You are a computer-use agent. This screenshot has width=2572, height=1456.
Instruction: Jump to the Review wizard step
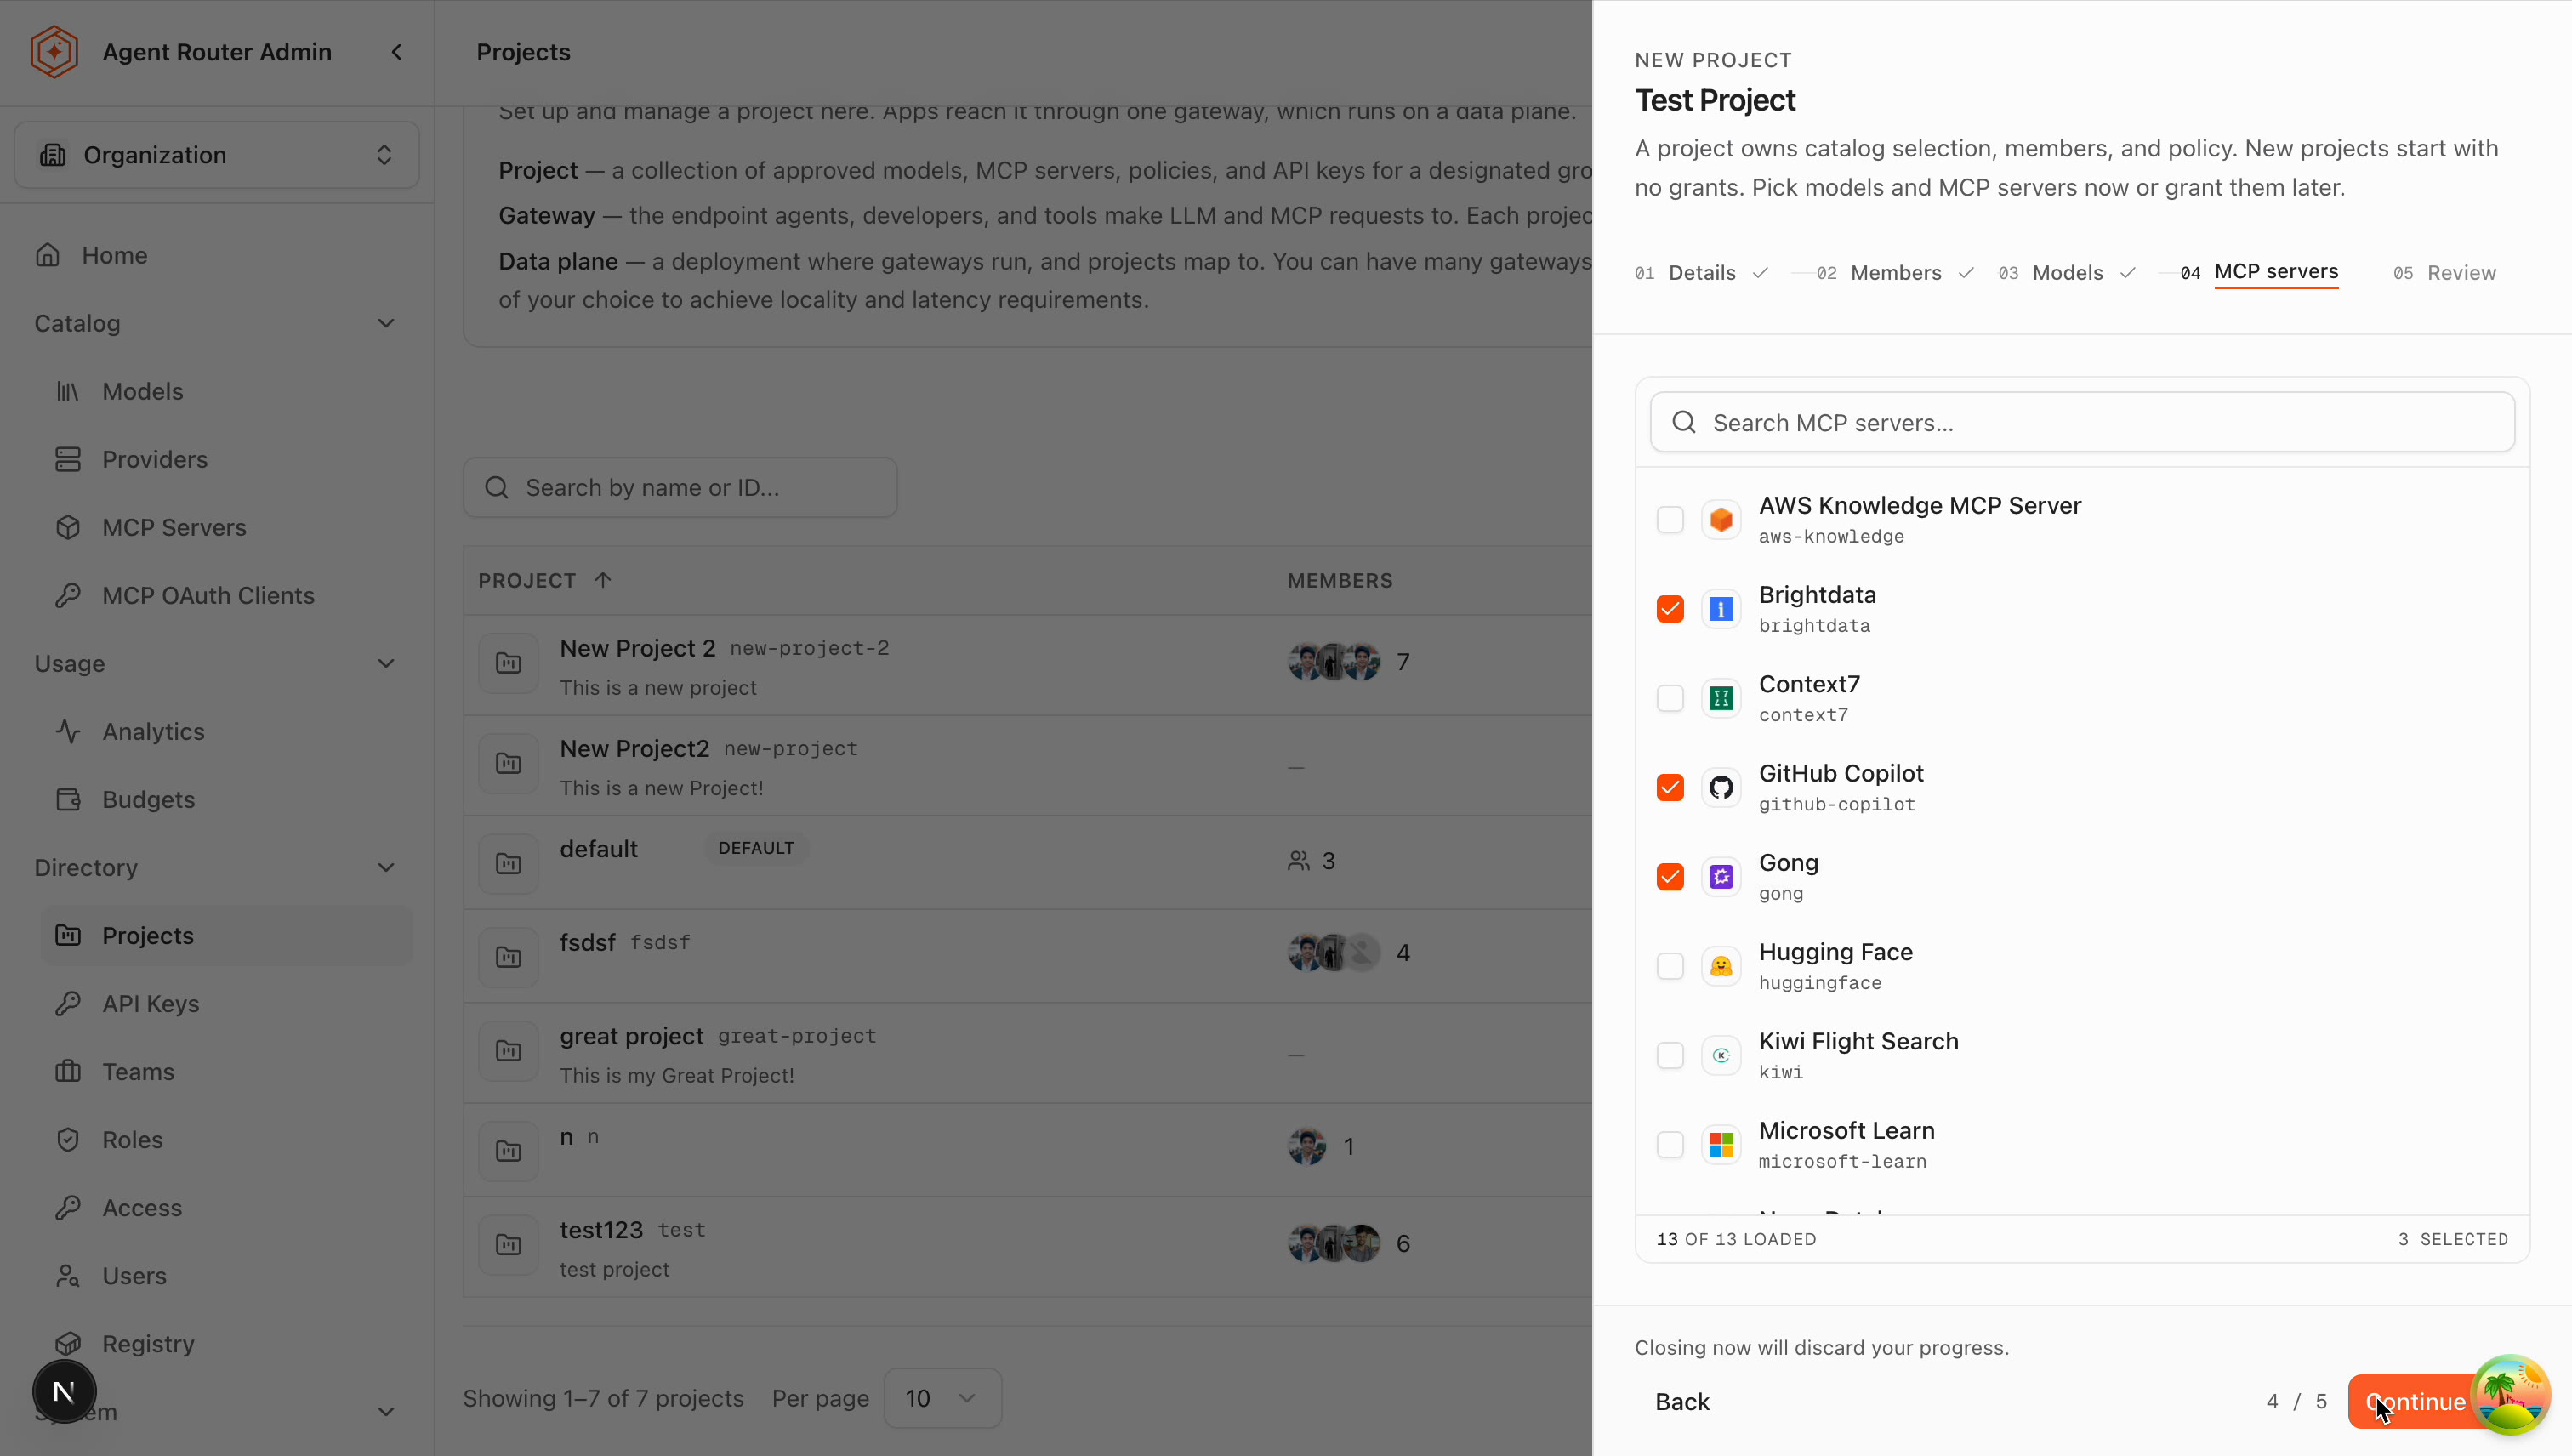(x=2445, y=273)
